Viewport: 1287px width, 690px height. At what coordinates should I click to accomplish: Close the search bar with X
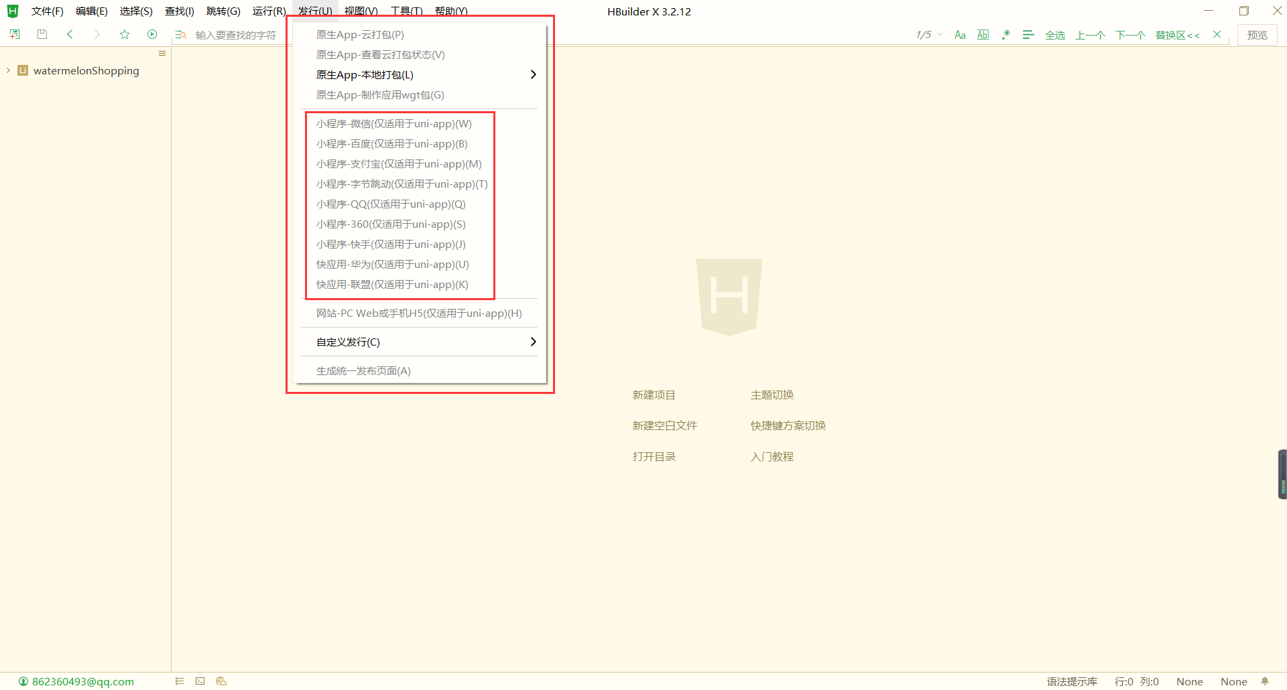coord(1217,34)
